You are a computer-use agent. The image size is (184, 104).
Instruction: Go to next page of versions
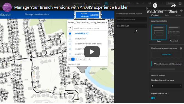click(89, 59)
